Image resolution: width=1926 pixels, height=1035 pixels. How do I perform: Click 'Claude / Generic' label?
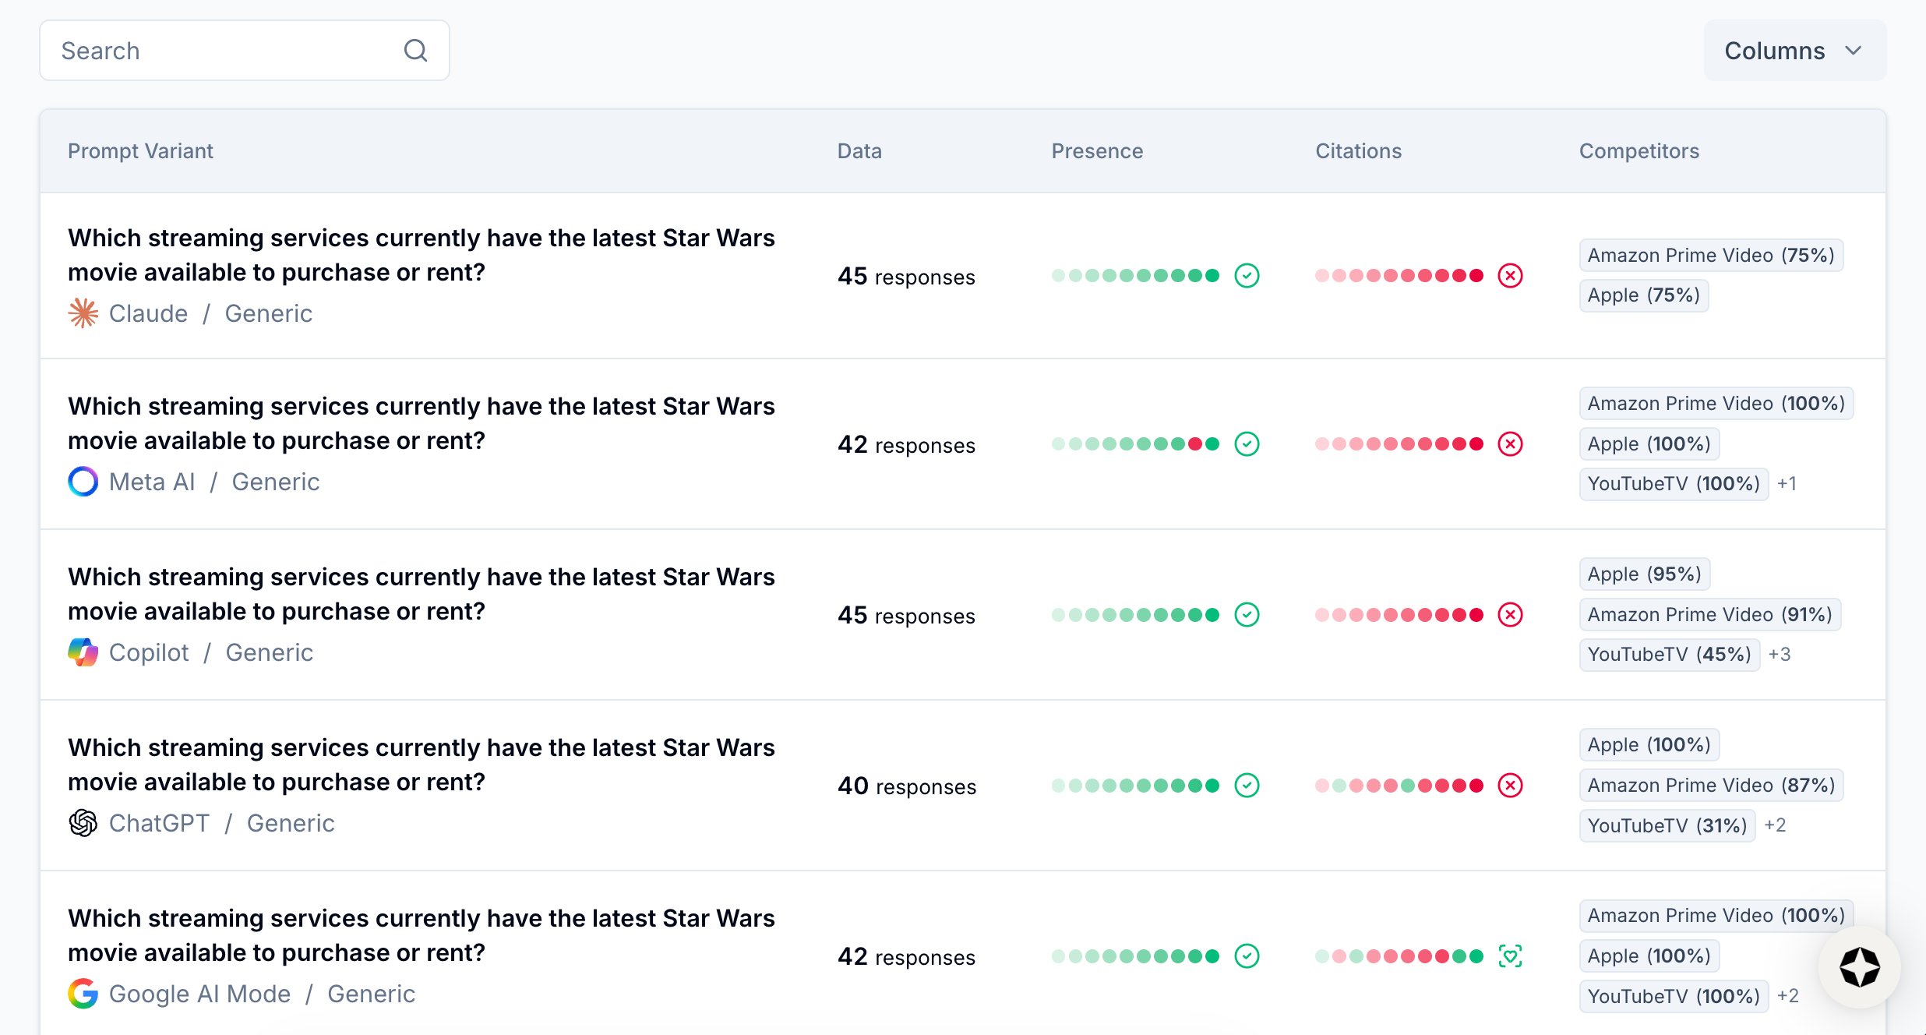(x=210, y=313)
